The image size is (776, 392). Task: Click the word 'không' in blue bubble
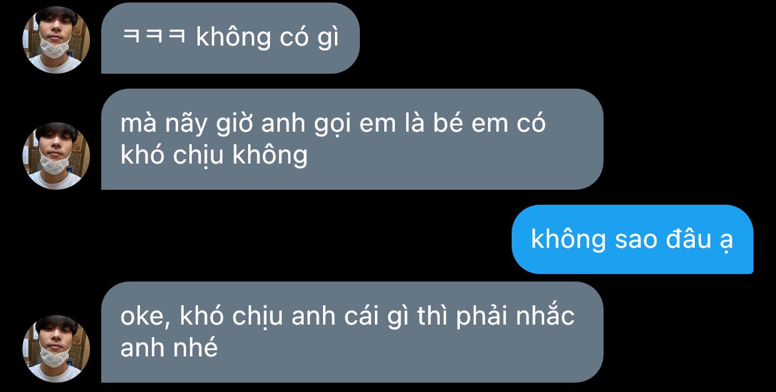click(568, 239)
